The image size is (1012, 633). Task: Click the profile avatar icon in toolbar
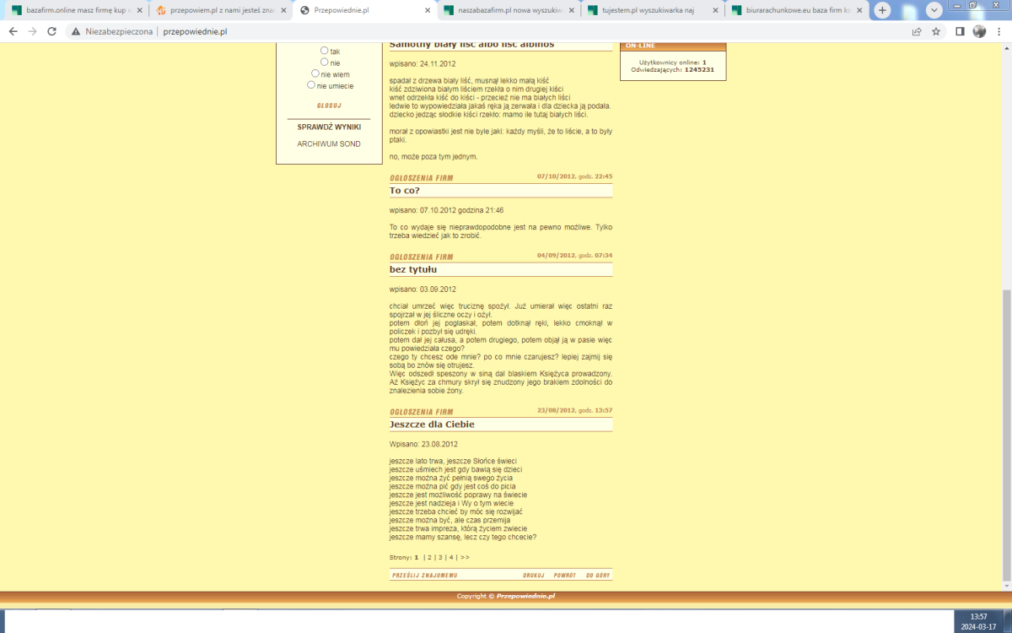[979, 31]
